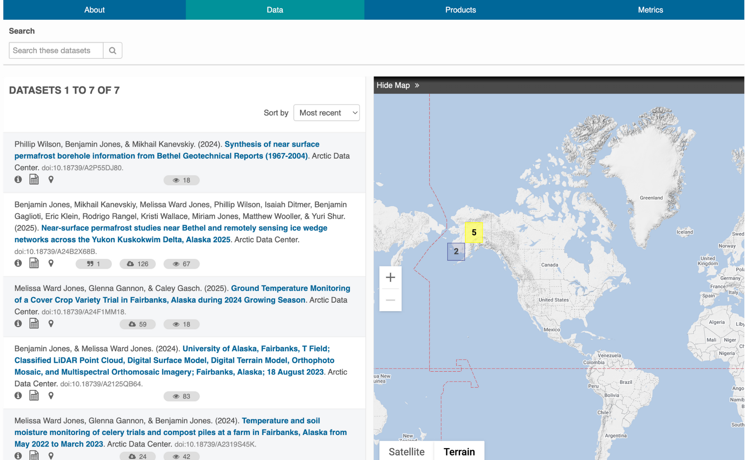Click the eye icon showing 83 views
Screen dimensions: 745x460
coord(181,396)
